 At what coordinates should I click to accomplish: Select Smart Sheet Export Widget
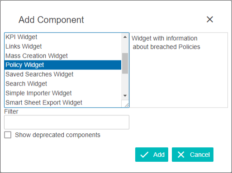click(x=63, y=103)
